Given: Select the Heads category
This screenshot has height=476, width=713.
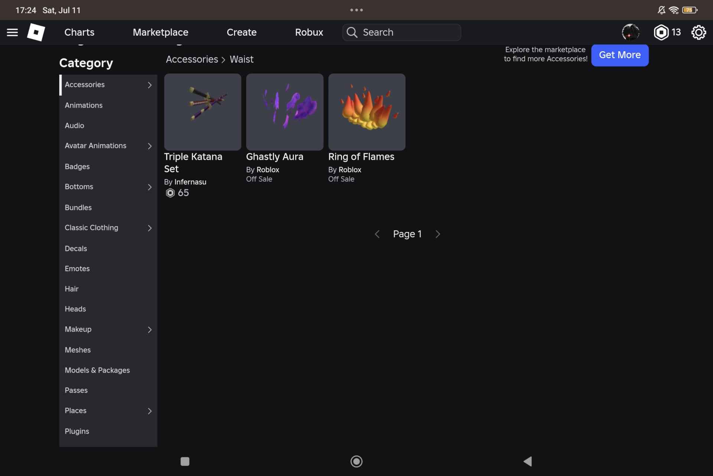Looking at the screenshot, I should pyautogui.click(x=108, y=309).
